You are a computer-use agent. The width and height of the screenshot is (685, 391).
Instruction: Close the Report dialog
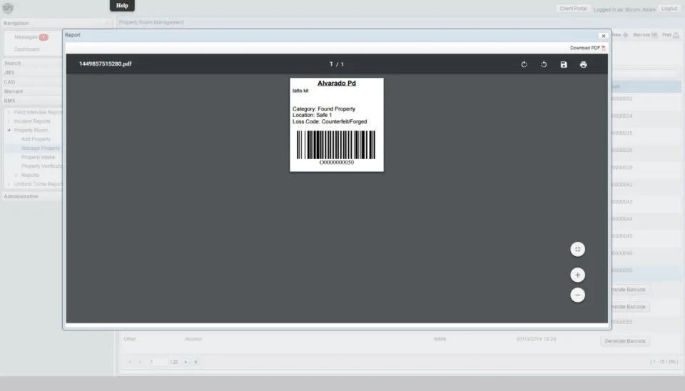tap(604, 36)
